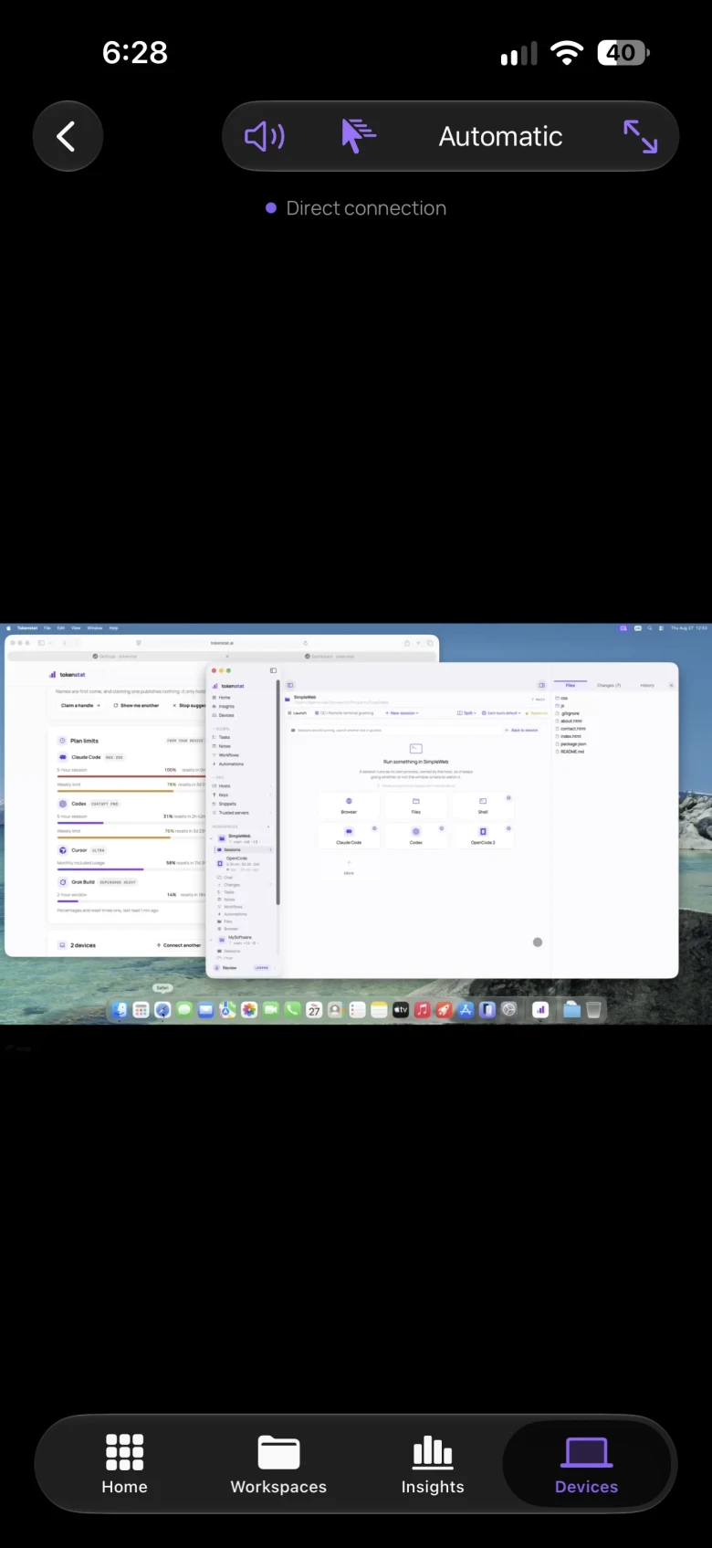Open Calendar from the Mac dock
This screenshot has height=1548, width=712.
tap(314, 1010)
